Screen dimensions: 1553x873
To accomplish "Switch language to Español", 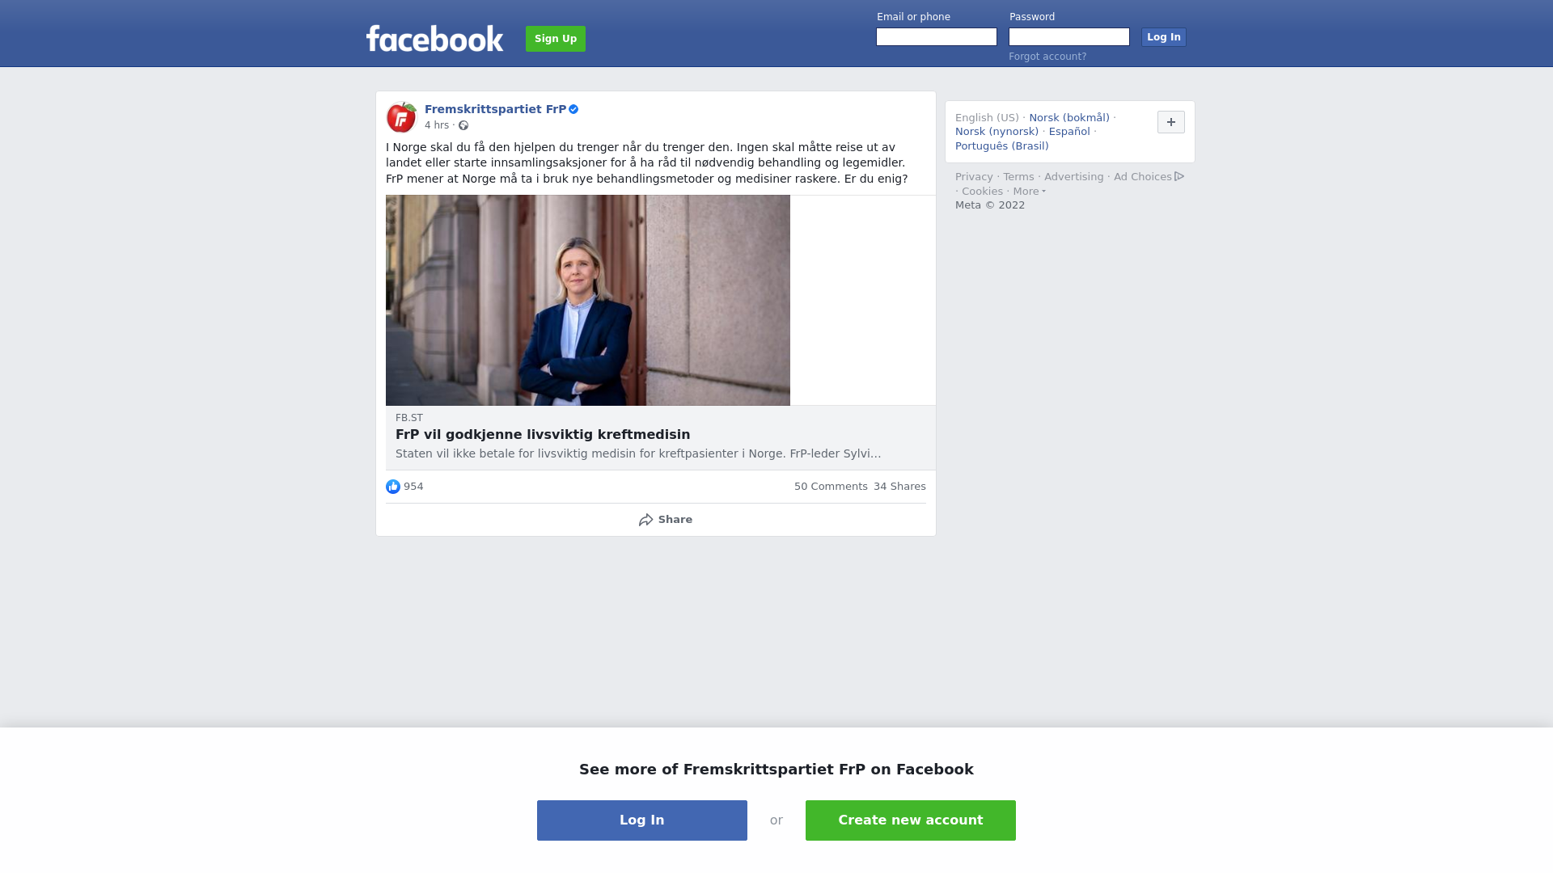I will [1069, 132].
